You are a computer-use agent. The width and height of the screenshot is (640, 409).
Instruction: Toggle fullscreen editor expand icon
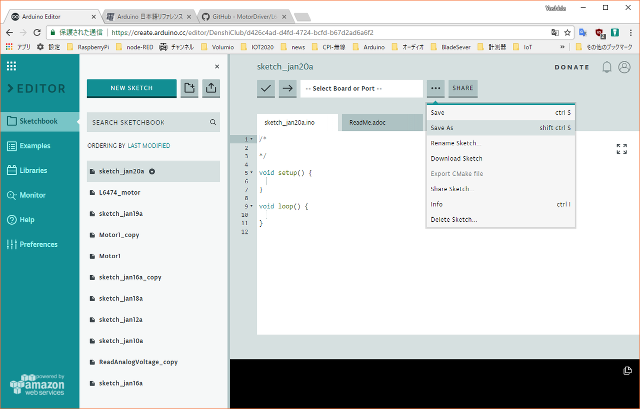click(x=621, y=149)
